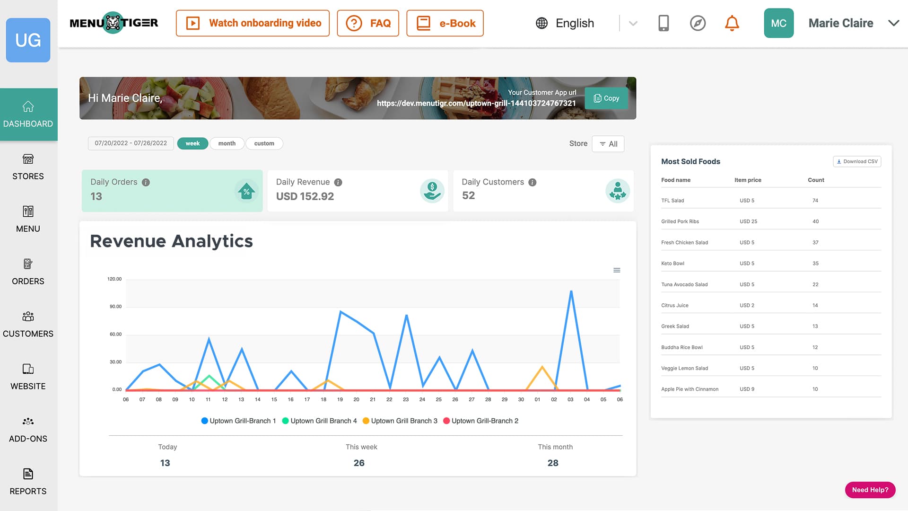Choose the custom date range option
Viewport: 908px width, 511px height.
264,143
